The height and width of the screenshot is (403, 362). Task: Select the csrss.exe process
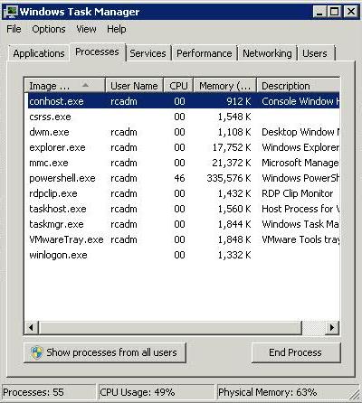tap(182, 117)
